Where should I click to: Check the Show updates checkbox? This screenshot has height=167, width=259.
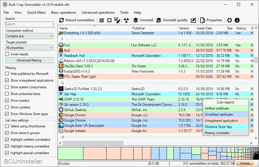[7, 107]
